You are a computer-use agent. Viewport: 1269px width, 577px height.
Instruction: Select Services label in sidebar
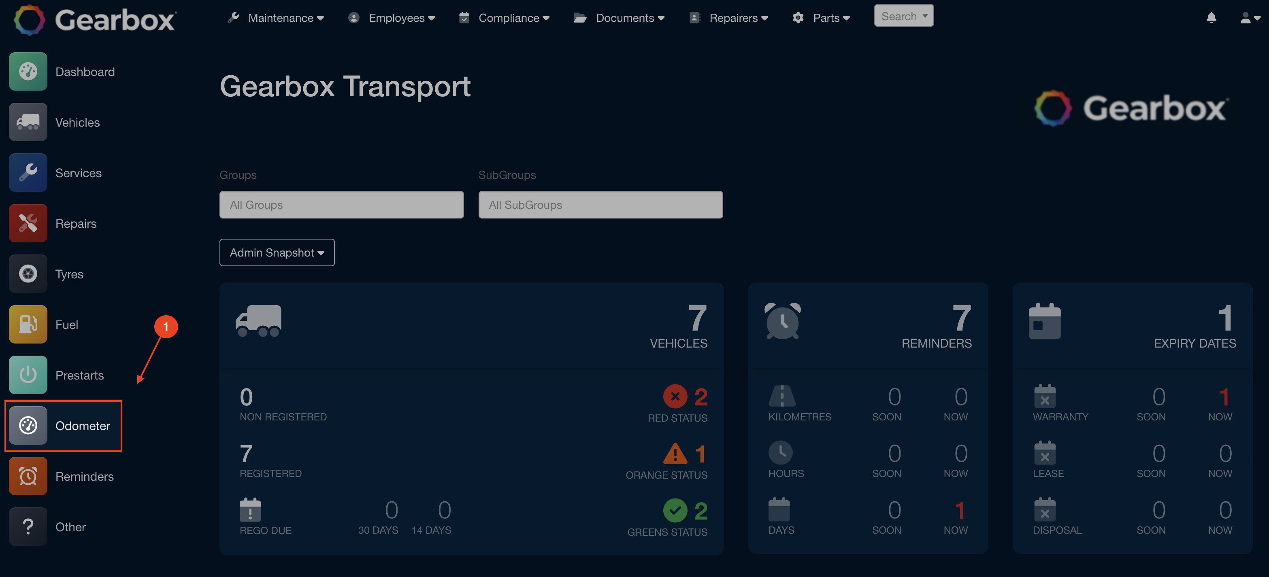78,173
